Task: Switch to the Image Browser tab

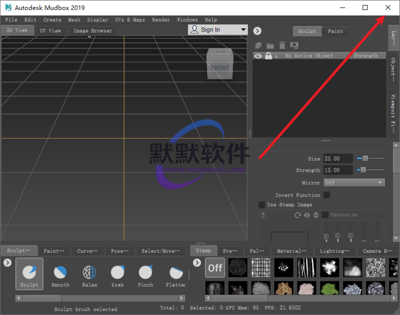Action: coord(92,30)
